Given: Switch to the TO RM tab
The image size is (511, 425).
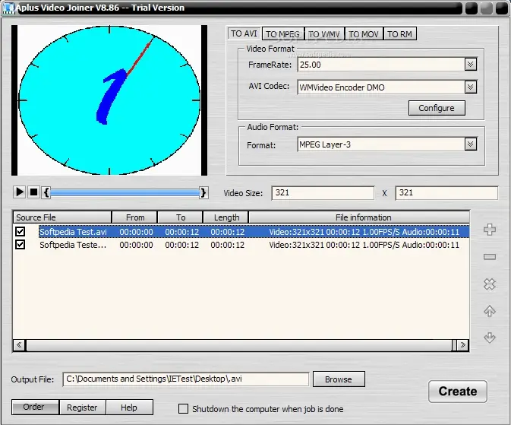Looking at the screenshot, I should [400, 34].
